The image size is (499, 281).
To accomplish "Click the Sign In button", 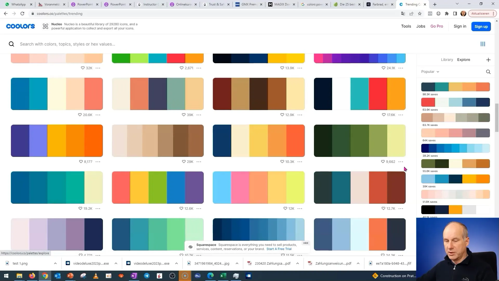I will tap(459, 26).
